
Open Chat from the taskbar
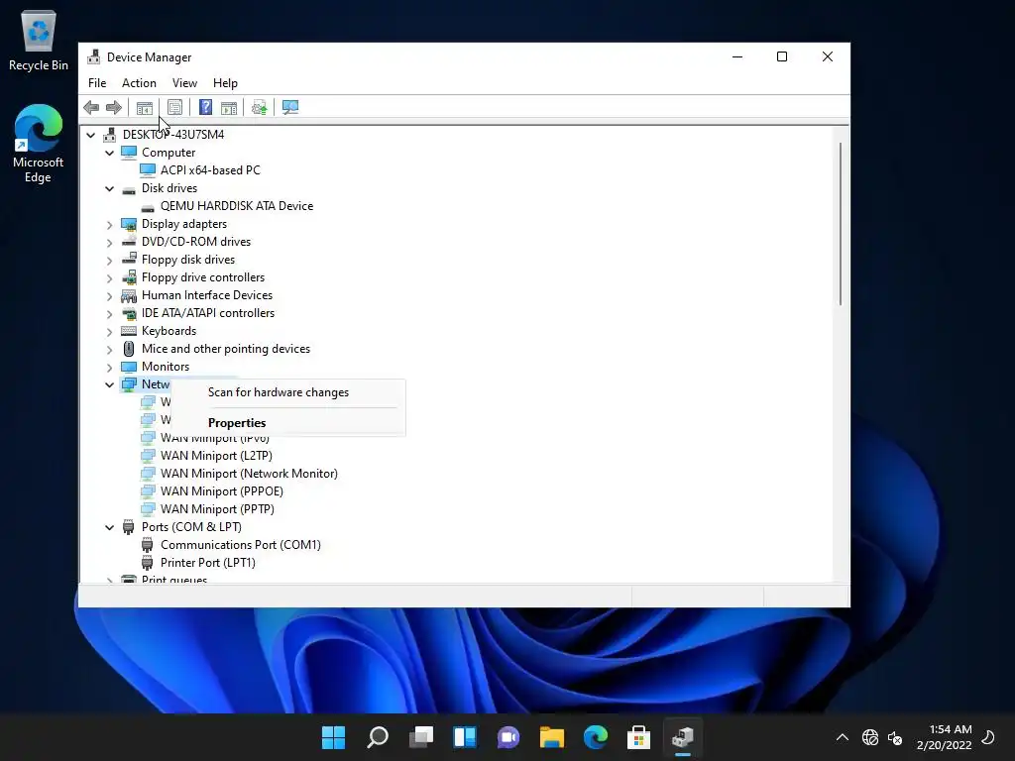click(508, 737)
